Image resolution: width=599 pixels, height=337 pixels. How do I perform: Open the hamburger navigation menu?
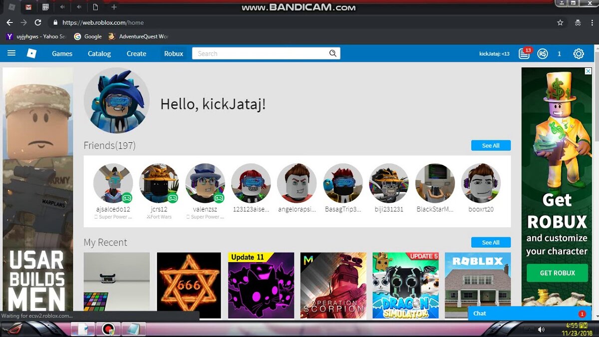[11, 53]
